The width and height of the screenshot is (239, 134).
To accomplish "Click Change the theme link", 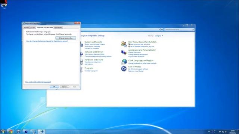I will [134, 52].
